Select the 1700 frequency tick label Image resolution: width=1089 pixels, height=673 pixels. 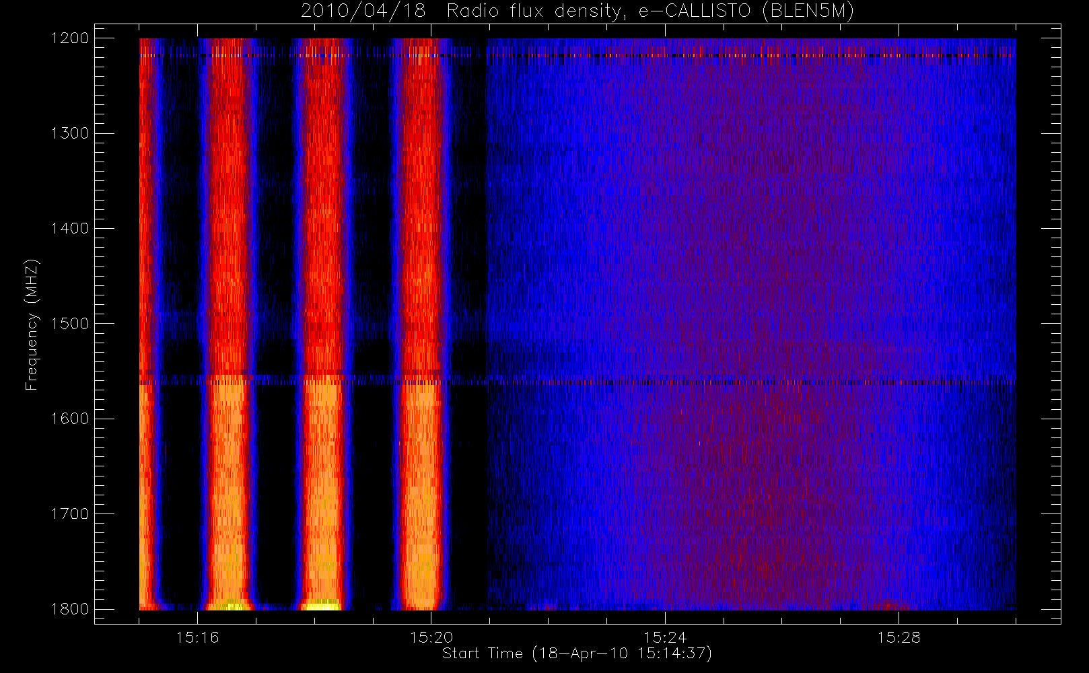point(70,514)
